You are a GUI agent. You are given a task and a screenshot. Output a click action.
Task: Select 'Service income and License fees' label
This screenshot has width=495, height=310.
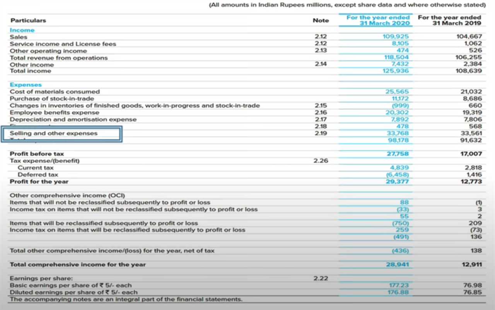63,44
